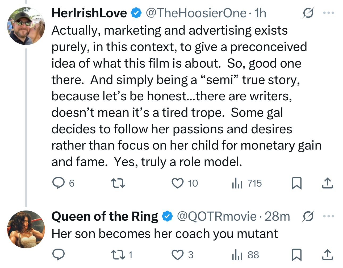Open @TheHoosierOne handle link
Image resolution: width=343 pixels, height=268 pixels.
[196, 13]
